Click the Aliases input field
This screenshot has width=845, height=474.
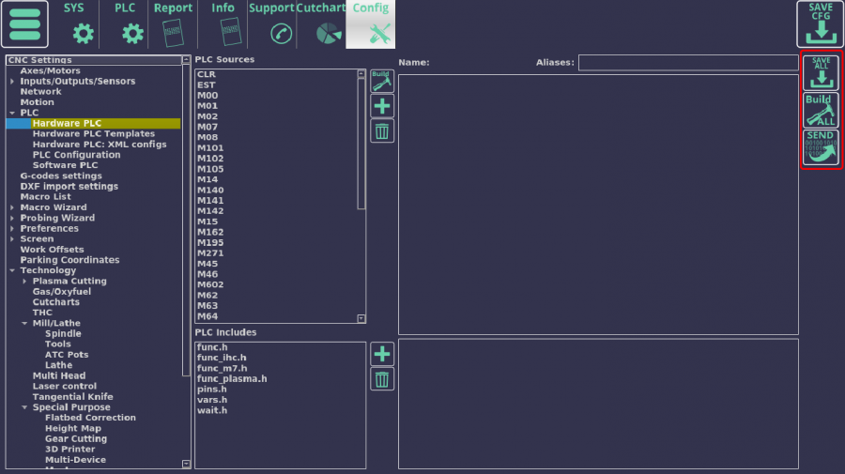coord(688,63)
